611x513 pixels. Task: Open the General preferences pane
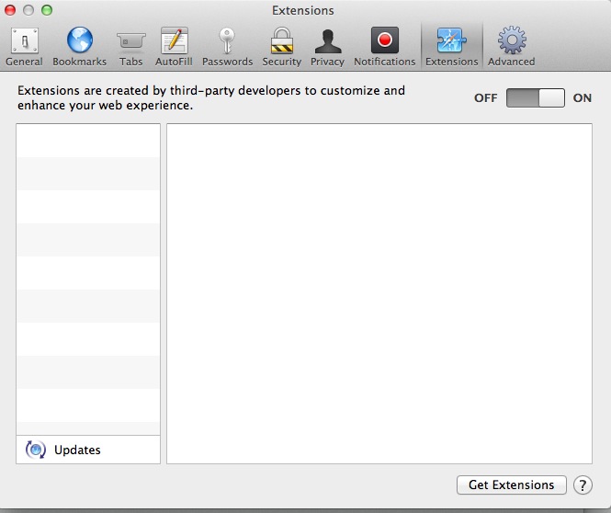click(24, 46)
